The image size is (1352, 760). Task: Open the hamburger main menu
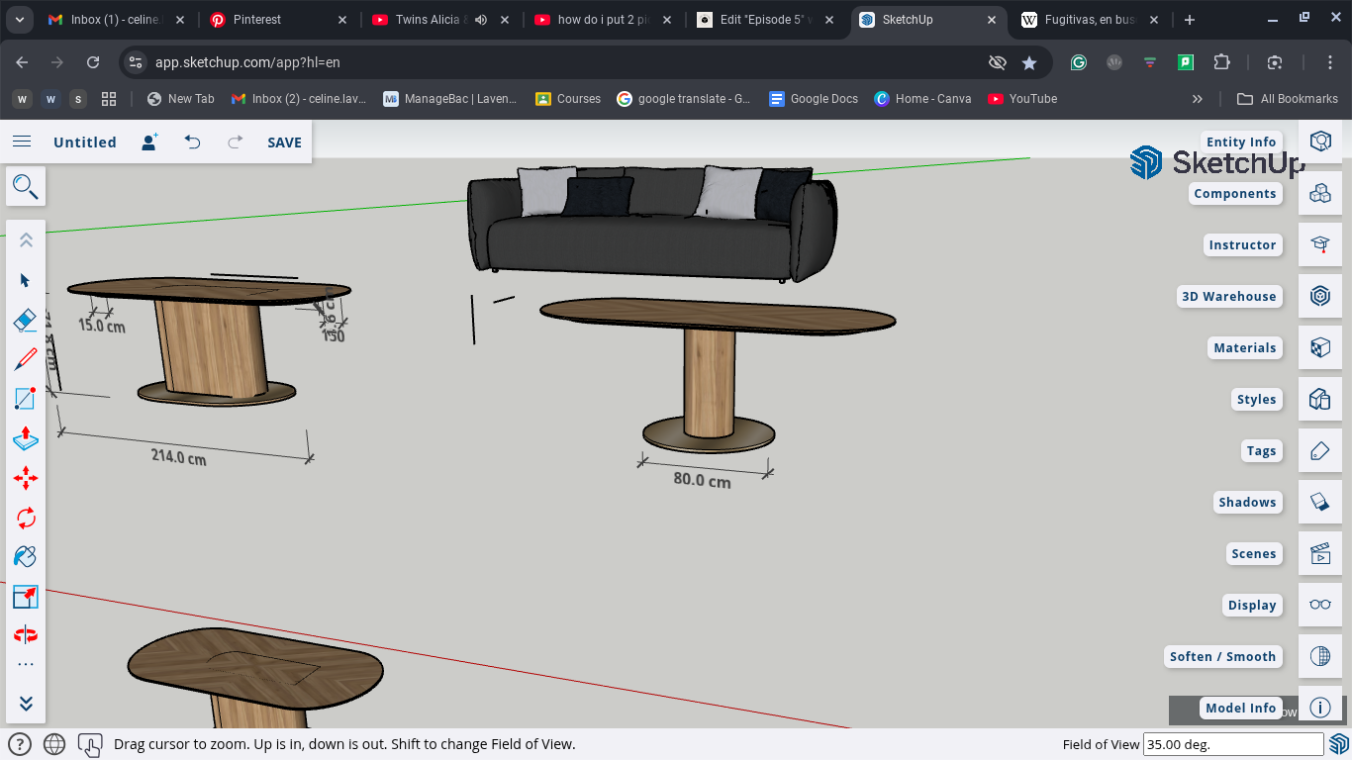(22, 142)
